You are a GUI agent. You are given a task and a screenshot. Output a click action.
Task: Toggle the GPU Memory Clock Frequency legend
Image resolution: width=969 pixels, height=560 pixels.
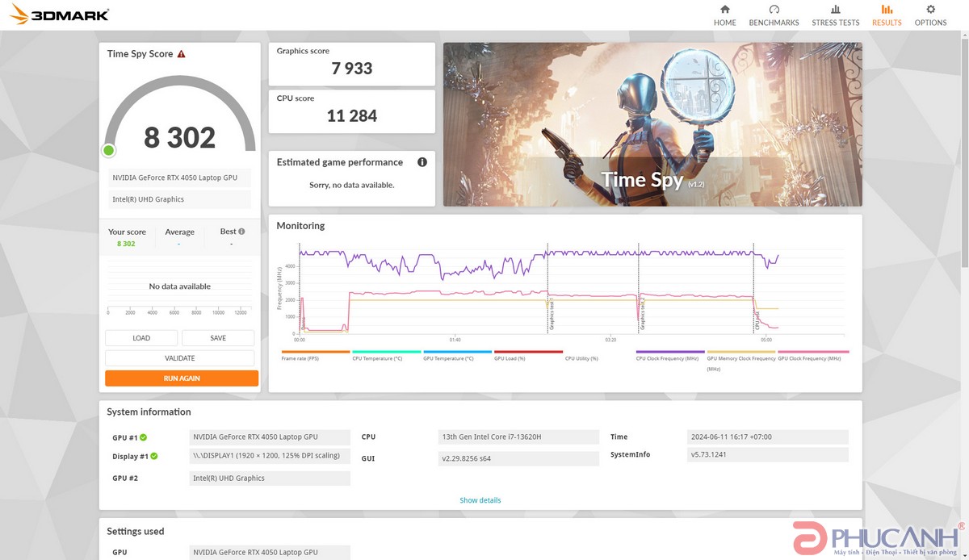(x=741, y=360)
